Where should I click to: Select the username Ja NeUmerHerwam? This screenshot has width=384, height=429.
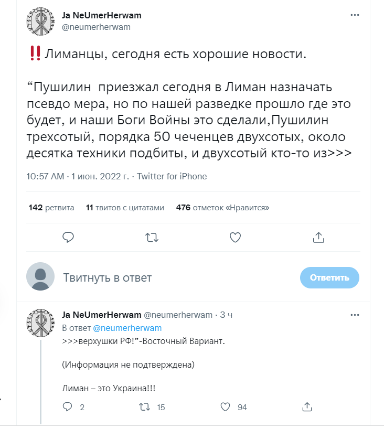(x=102, y=15)
